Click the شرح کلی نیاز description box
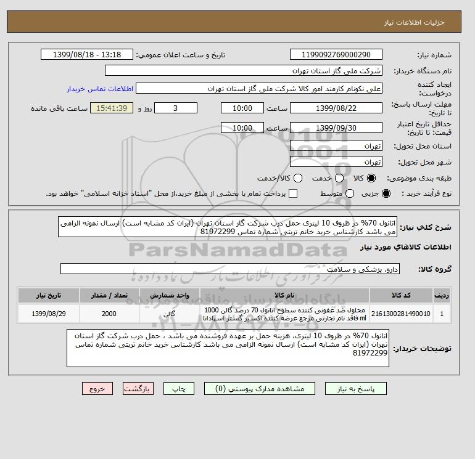The height and width of the screenshot is (459, 475). click(228, 227)
